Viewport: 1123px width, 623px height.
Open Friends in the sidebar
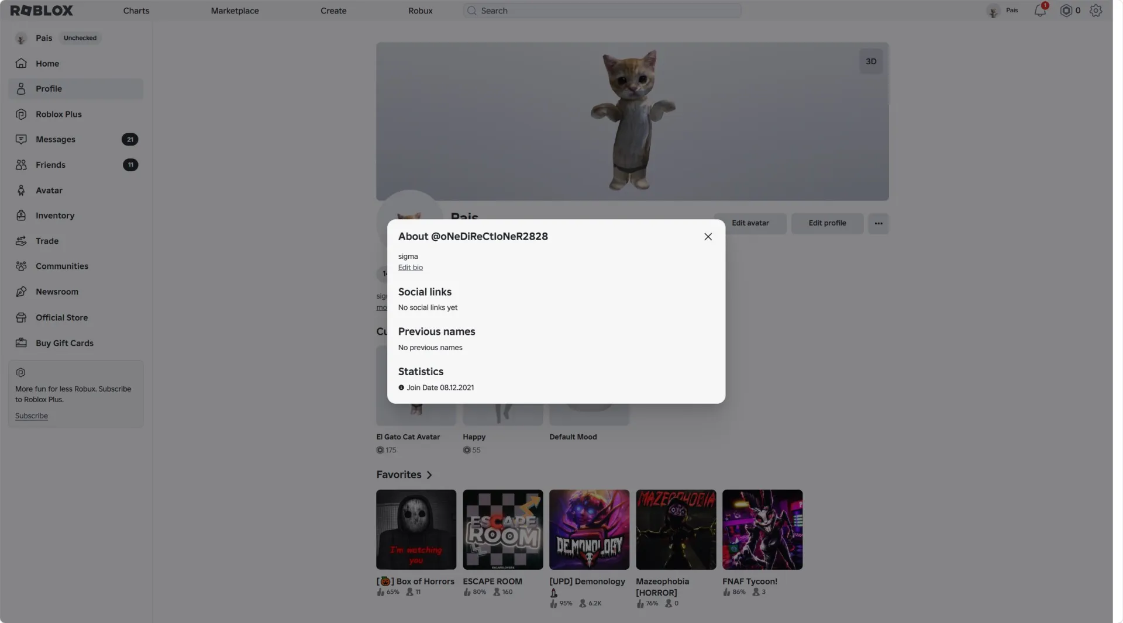[76, 165]
